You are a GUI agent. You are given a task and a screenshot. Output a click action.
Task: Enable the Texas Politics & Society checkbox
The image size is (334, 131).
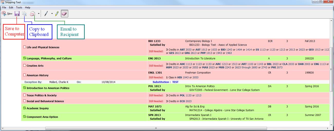[24, 95]
